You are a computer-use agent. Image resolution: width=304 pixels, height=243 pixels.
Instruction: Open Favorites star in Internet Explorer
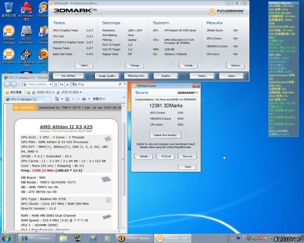pos(7,92)
